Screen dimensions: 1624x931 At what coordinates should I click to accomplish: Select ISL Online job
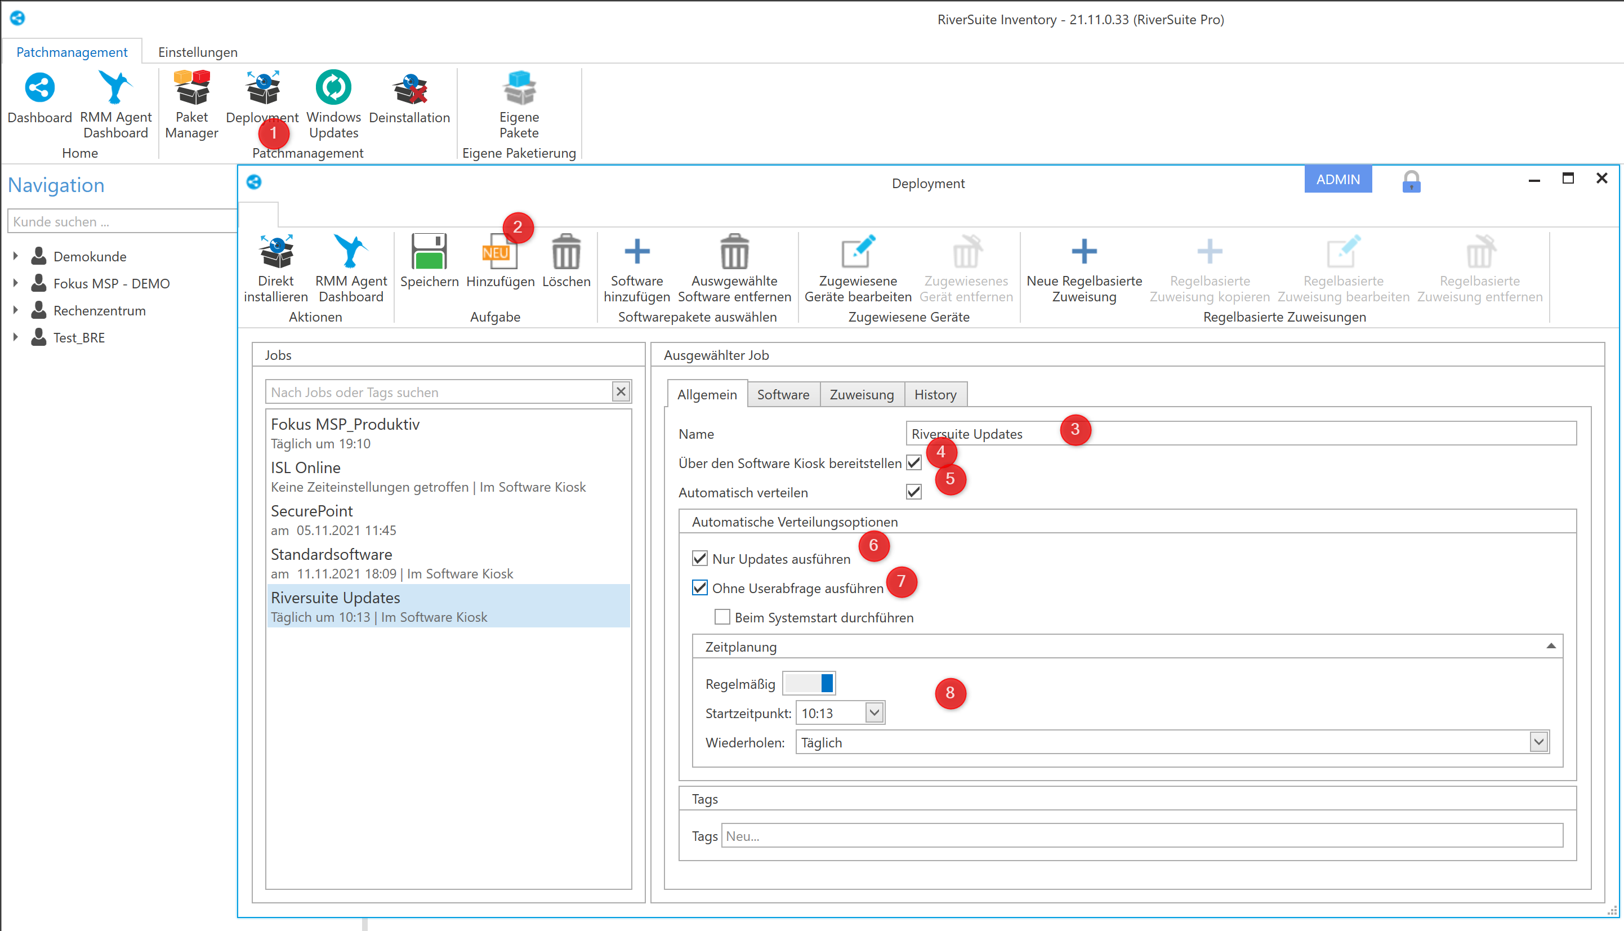(x=449, y=476)
